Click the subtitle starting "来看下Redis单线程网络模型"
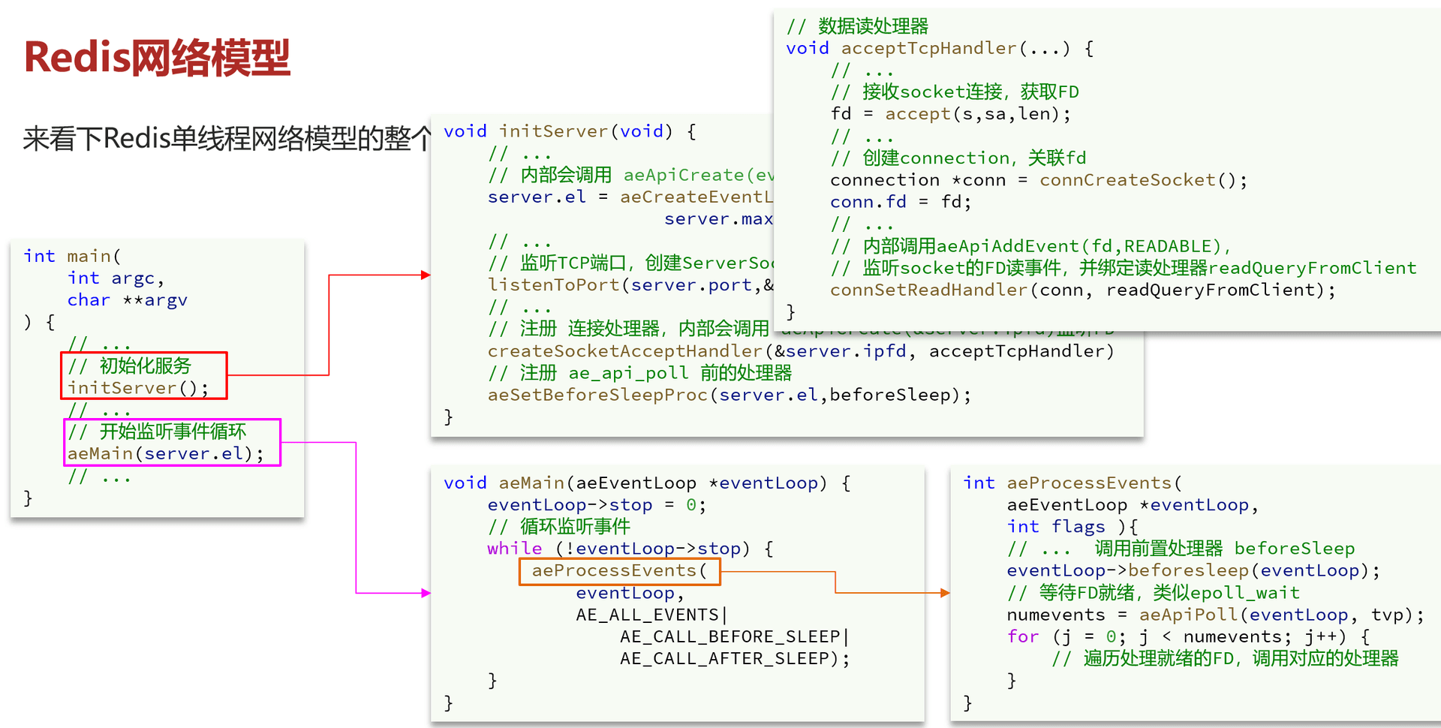The height and width of the screenshot is (728, 1441). tap(227, 138)
